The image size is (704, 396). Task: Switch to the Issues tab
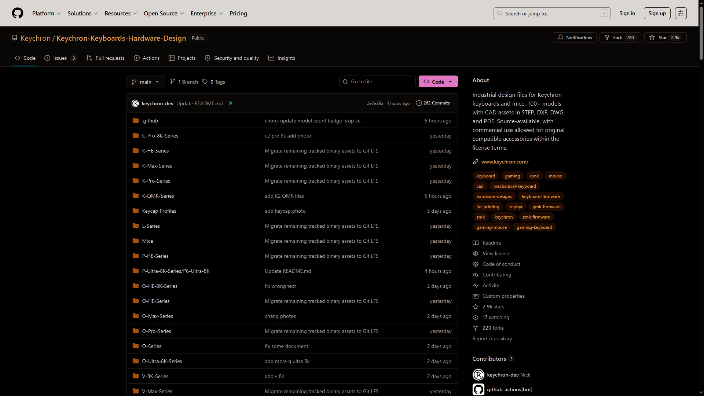pos(60,58)
